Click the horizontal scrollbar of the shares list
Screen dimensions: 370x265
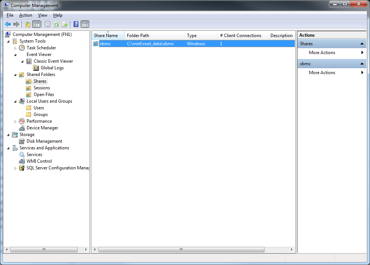[x=181, y=250]
